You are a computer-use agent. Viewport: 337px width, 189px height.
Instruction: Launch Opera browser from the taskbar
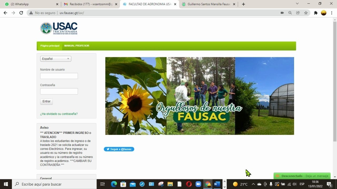point(189,184)
